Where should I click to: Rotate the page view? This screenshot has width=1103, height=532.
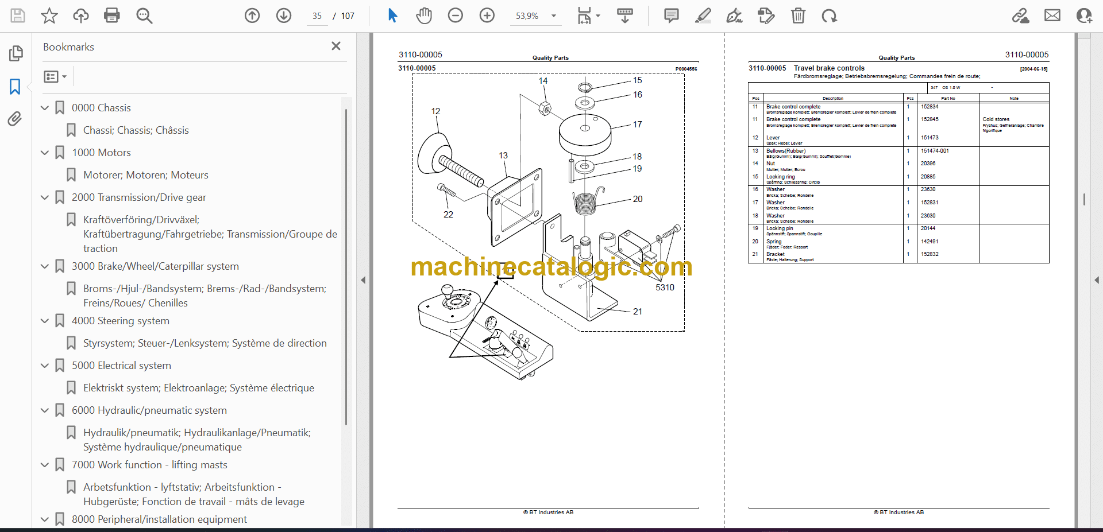click(x=829, y=15)
